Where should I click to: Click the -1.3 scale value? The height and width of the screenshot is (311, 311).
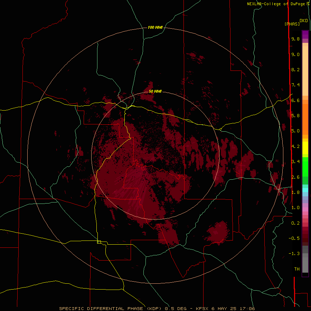[x=294, y=254]
